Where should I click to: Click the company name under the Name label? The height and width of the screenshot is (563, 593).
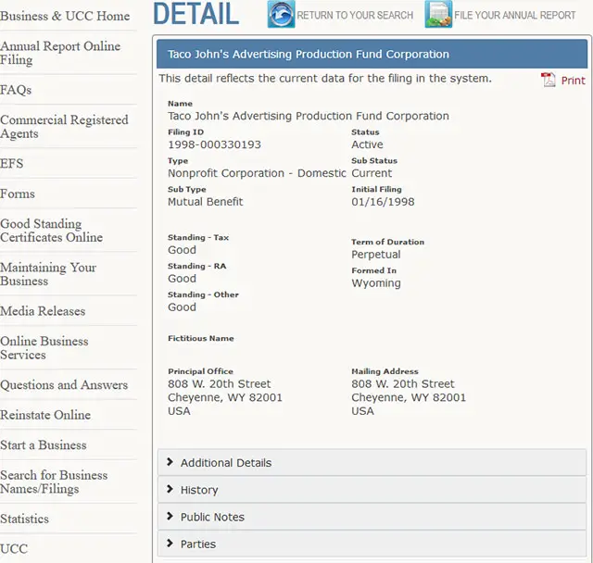coord(309,116)
